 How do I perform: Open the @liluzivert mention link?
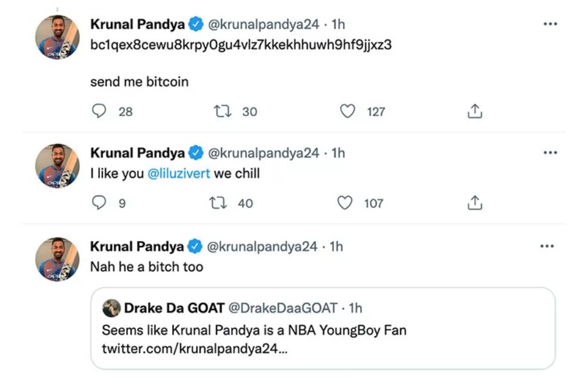pyautogui.click(x=179, y=174)
